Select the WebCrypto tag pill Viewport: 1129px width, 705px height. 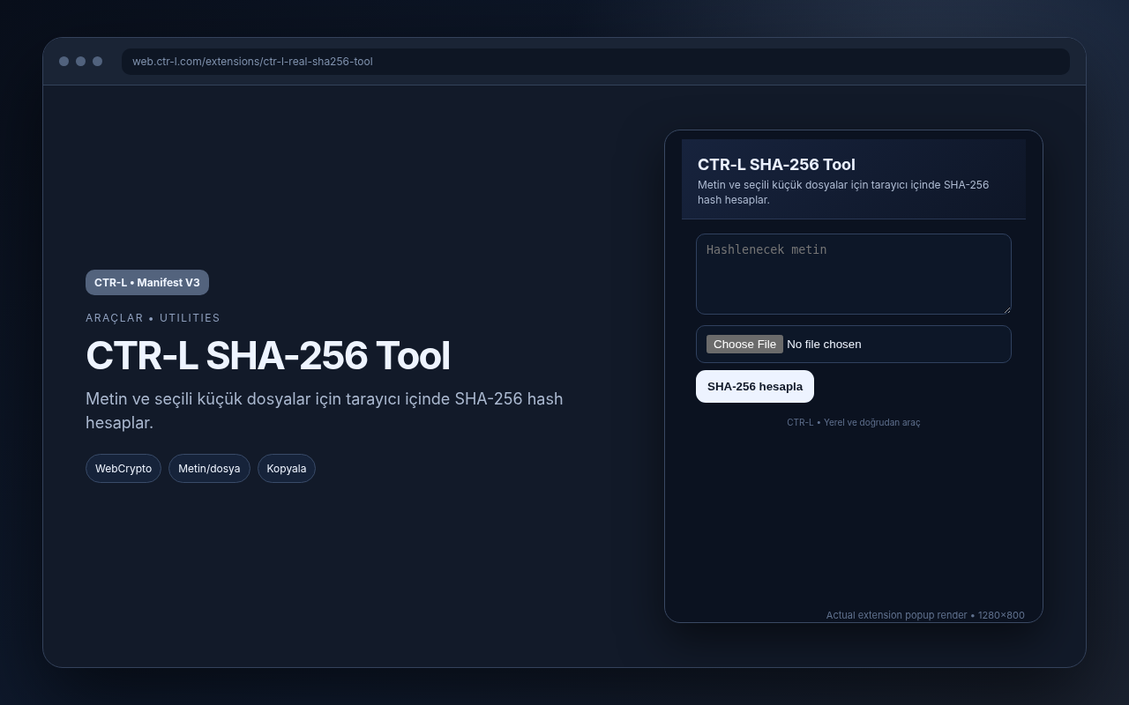[x=123, y=469]
